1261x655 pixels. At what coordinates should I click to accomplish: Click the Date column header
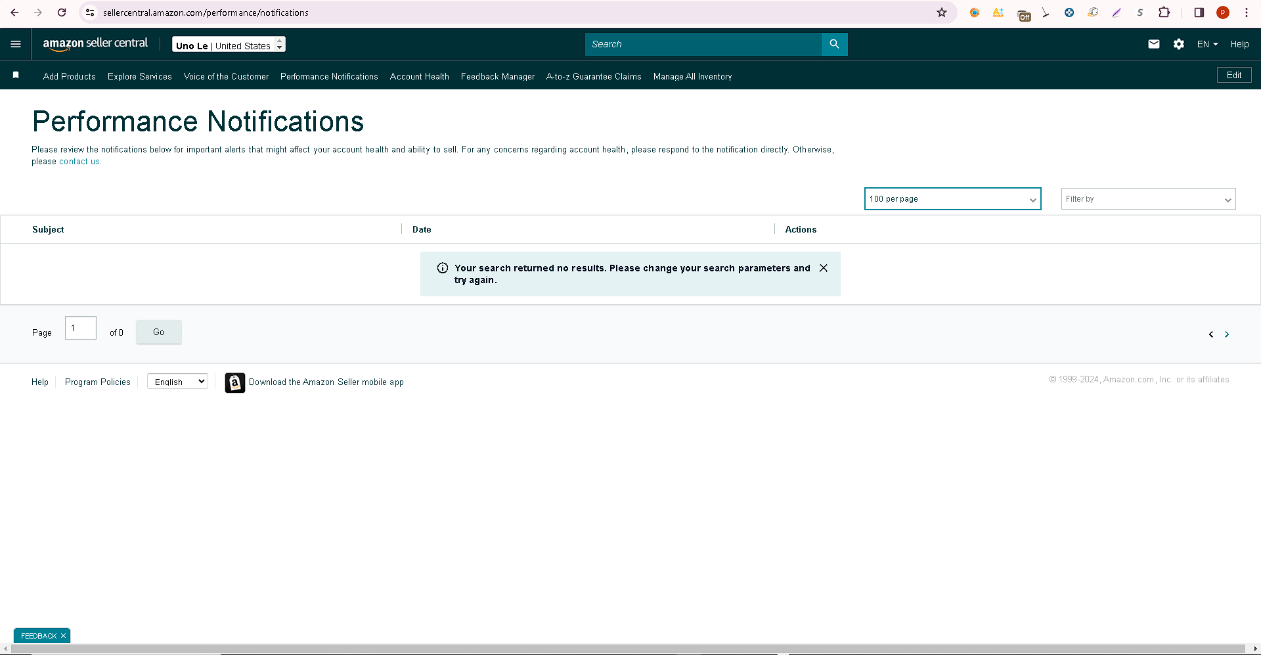tap(422, 229)
